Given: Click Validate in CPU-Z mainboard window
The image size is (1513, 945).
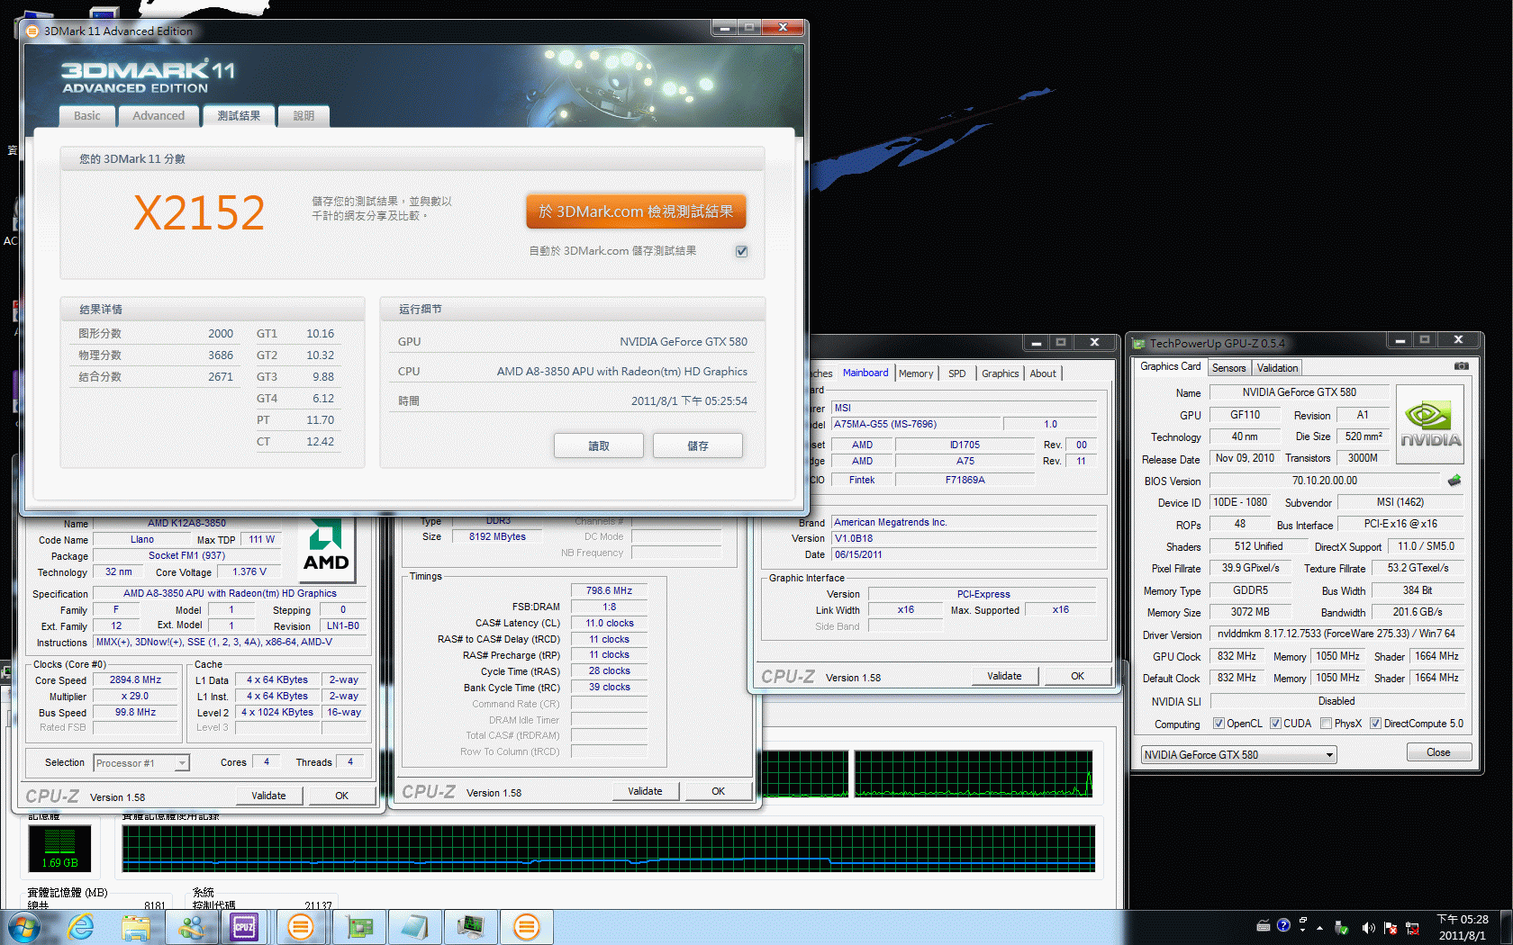Looking at the screenshot, I should (1004, 676).
